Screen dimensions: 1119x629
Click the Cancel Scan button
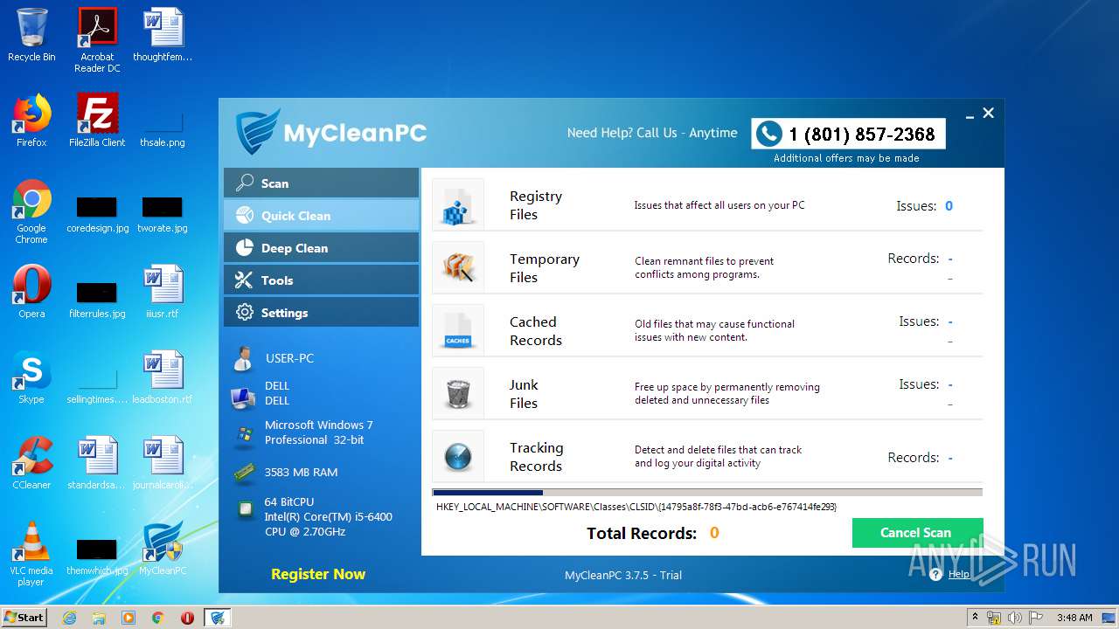(x=917, y=533)
